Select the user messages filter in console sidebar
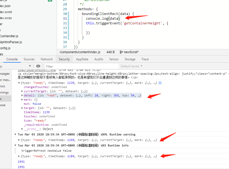 pyautogui.click(x=5, y=80)
